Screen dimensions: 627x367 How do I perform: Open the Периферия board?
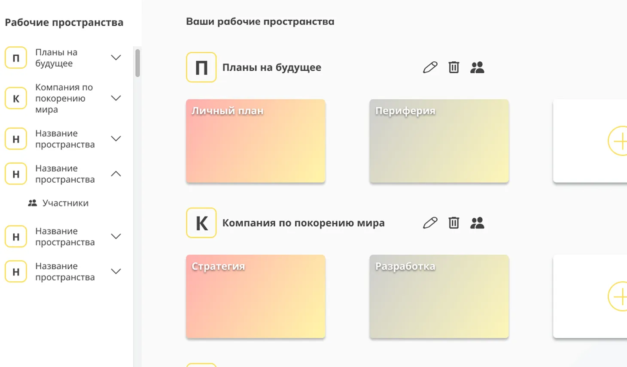[x=439, y=141]
